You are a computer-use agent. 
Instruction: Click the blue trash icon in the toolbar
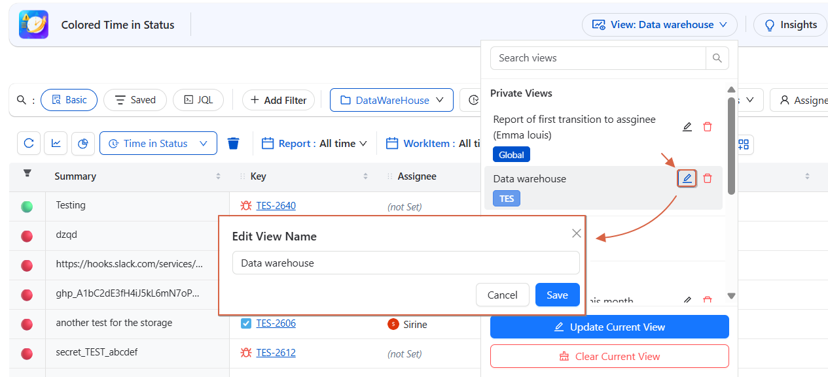233,143
